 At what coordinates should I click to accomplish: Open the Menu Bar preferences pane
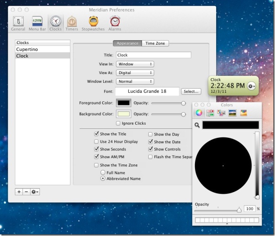click(x=37, y=24)
